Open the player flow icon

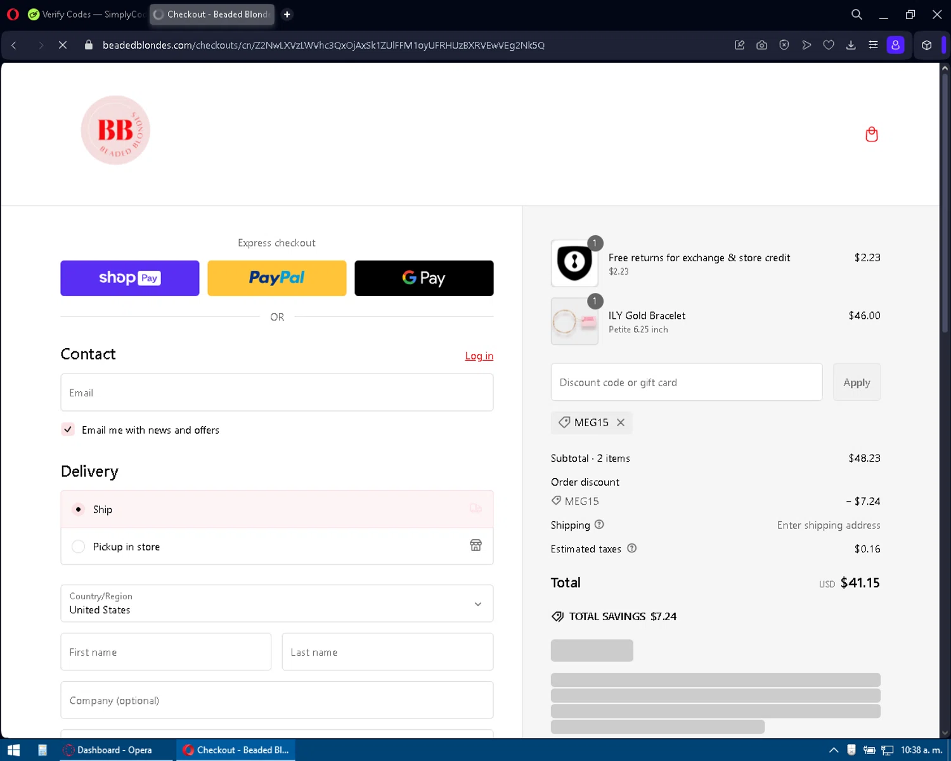806,45
